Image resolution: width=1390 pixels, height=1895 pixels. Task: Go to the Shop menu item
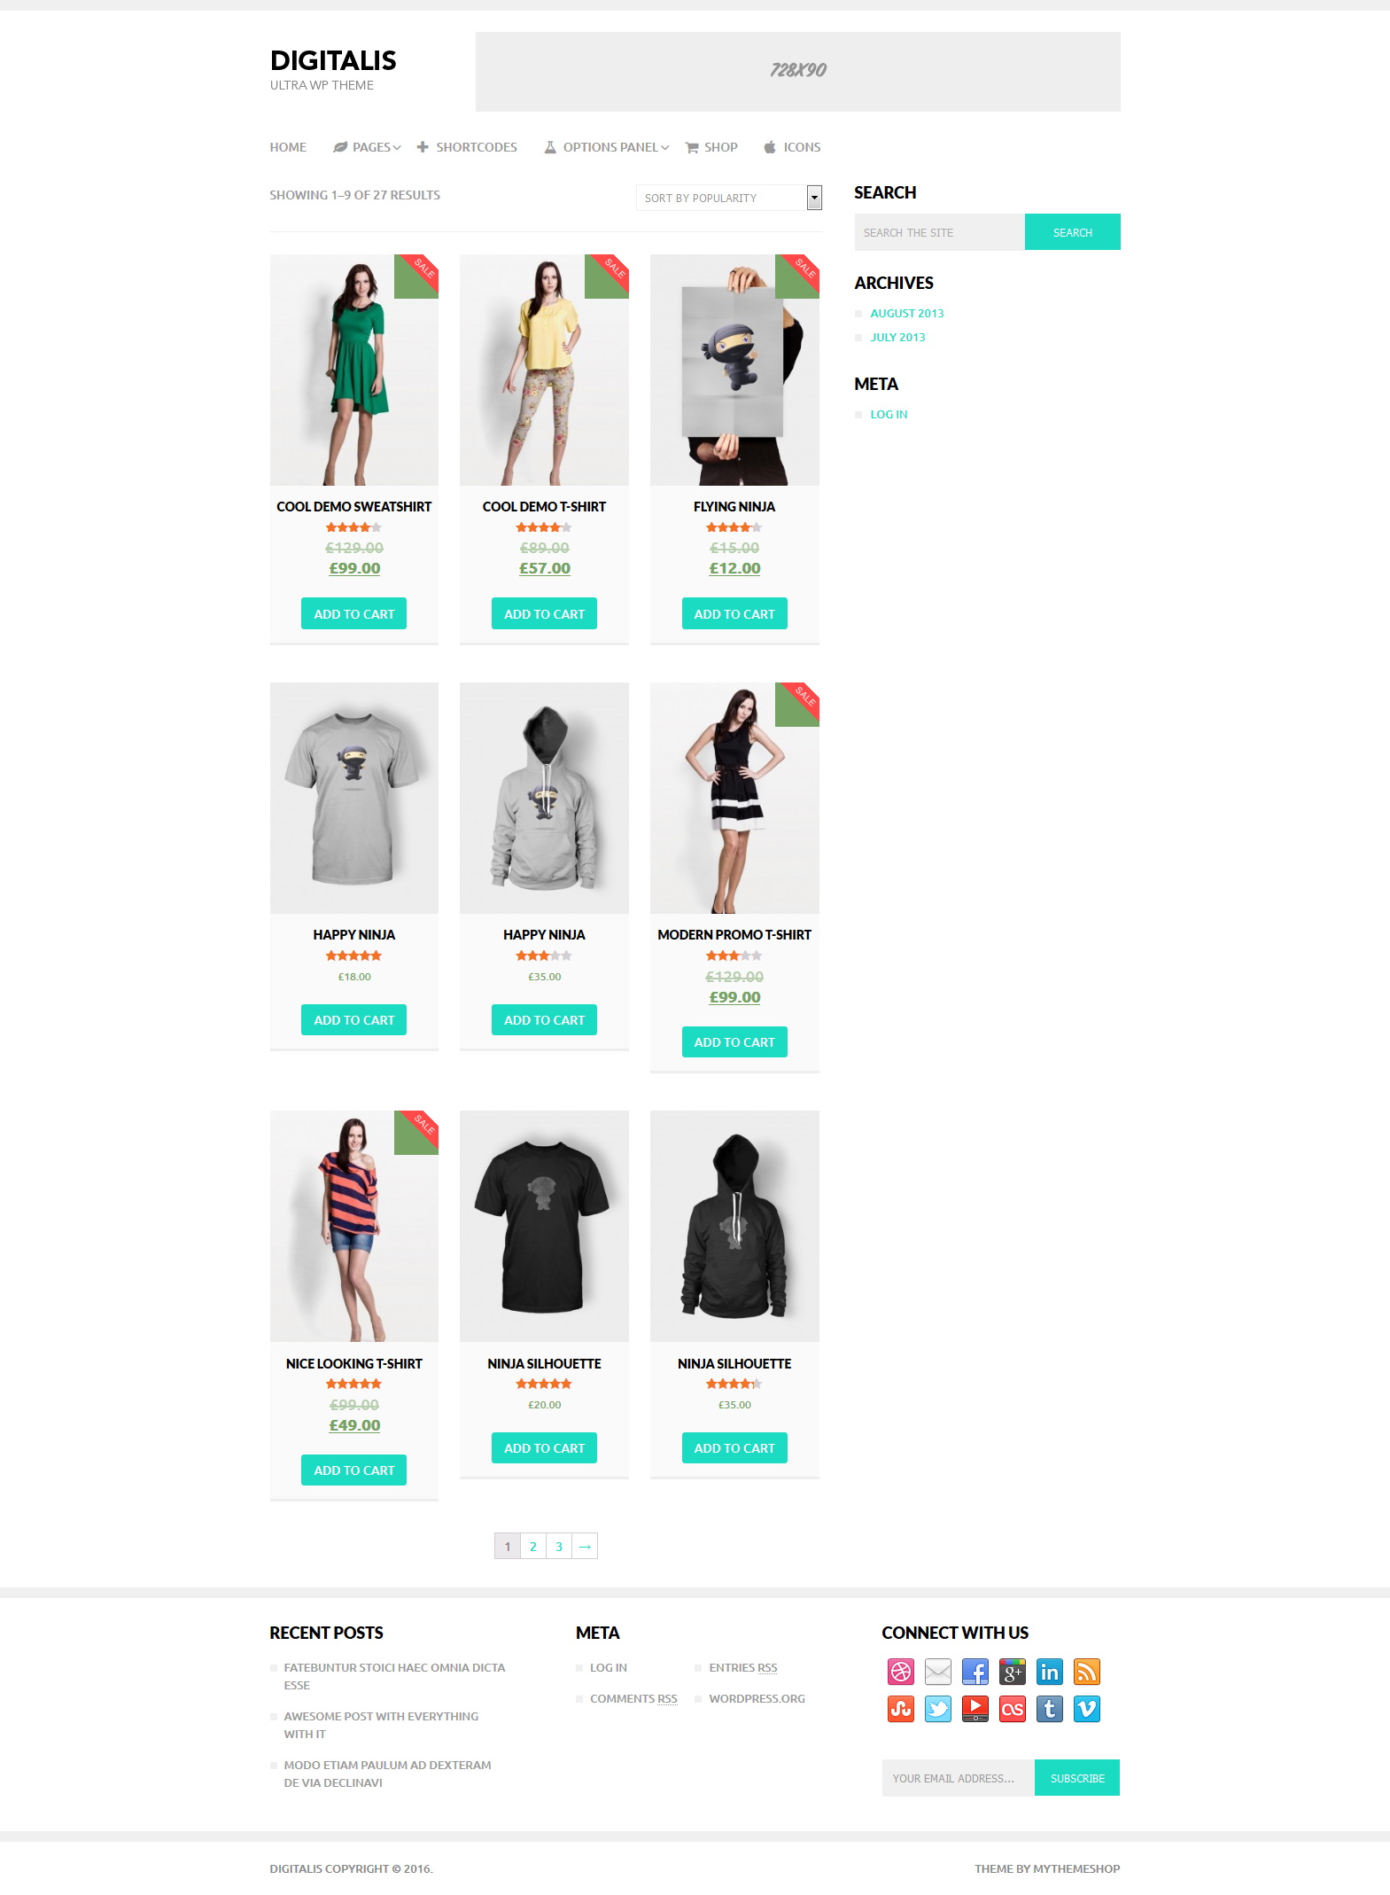(x=711, y=147)
